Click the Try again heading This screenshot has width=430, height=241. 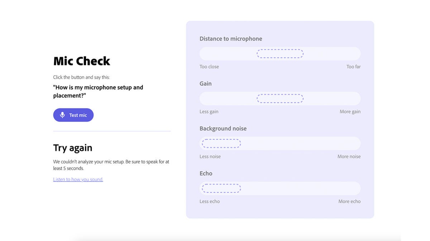[73, 148]
